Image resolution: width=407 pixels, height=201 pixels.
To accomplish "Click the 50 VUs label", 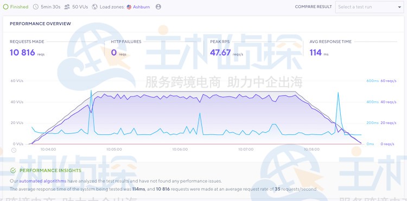I will [80, 7].
